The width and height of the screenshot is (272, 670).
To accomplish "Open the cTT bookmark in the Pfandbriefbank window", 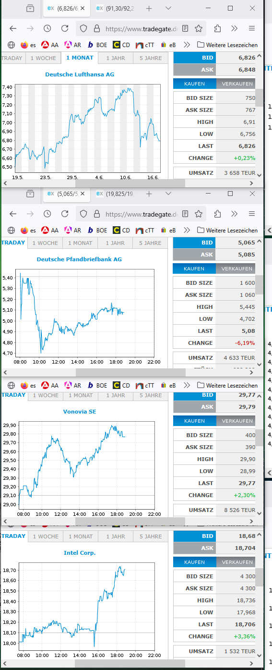I will [x=144, y=230].
